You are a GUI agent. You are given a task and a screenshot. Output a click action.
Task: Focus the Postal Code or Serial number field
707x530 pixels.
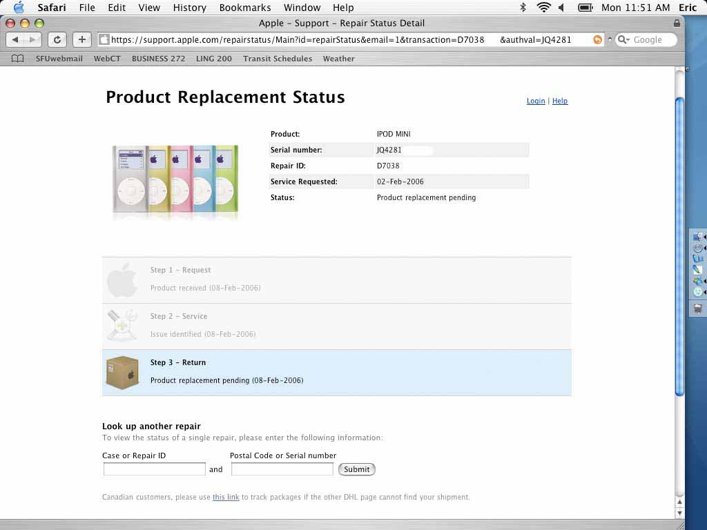282,469
